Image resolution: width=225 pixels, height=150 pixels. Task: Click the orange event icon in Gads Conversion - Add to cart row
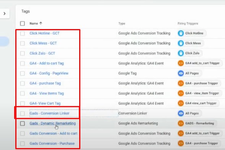(x=181, y=133)
